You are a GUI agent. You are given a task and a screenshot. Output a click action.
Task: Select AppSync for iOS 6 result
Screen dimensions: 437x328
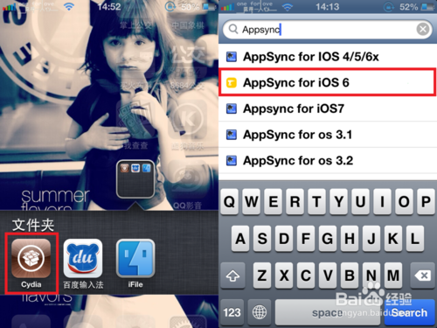tap(328, 82)
